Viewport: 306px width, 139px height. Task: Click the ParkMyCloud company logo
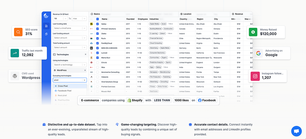click(x=91, y=43)
